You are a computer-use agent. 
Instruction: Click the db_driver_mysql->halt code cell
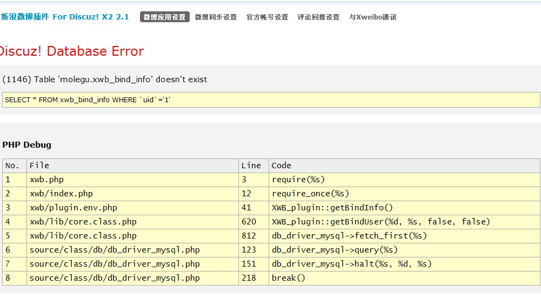coord(404,264)
